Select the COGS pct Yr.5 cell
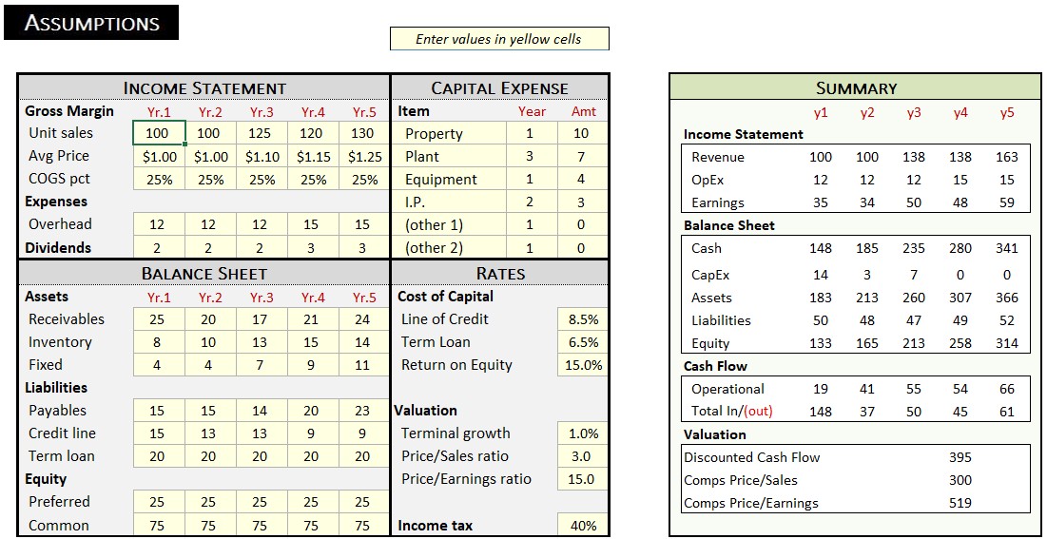Viewport: 1047px width, 539px height. pos(364,180)
